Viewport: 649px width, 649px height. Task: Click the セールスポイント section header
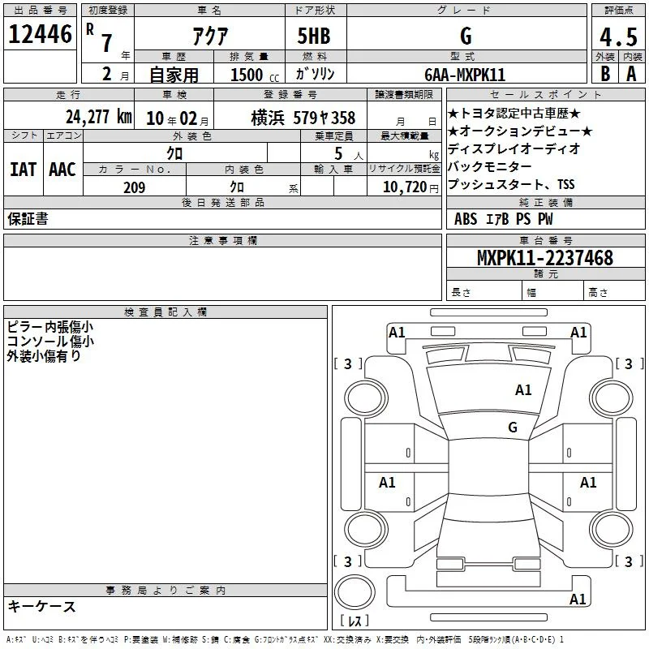[x=546, y=94]
